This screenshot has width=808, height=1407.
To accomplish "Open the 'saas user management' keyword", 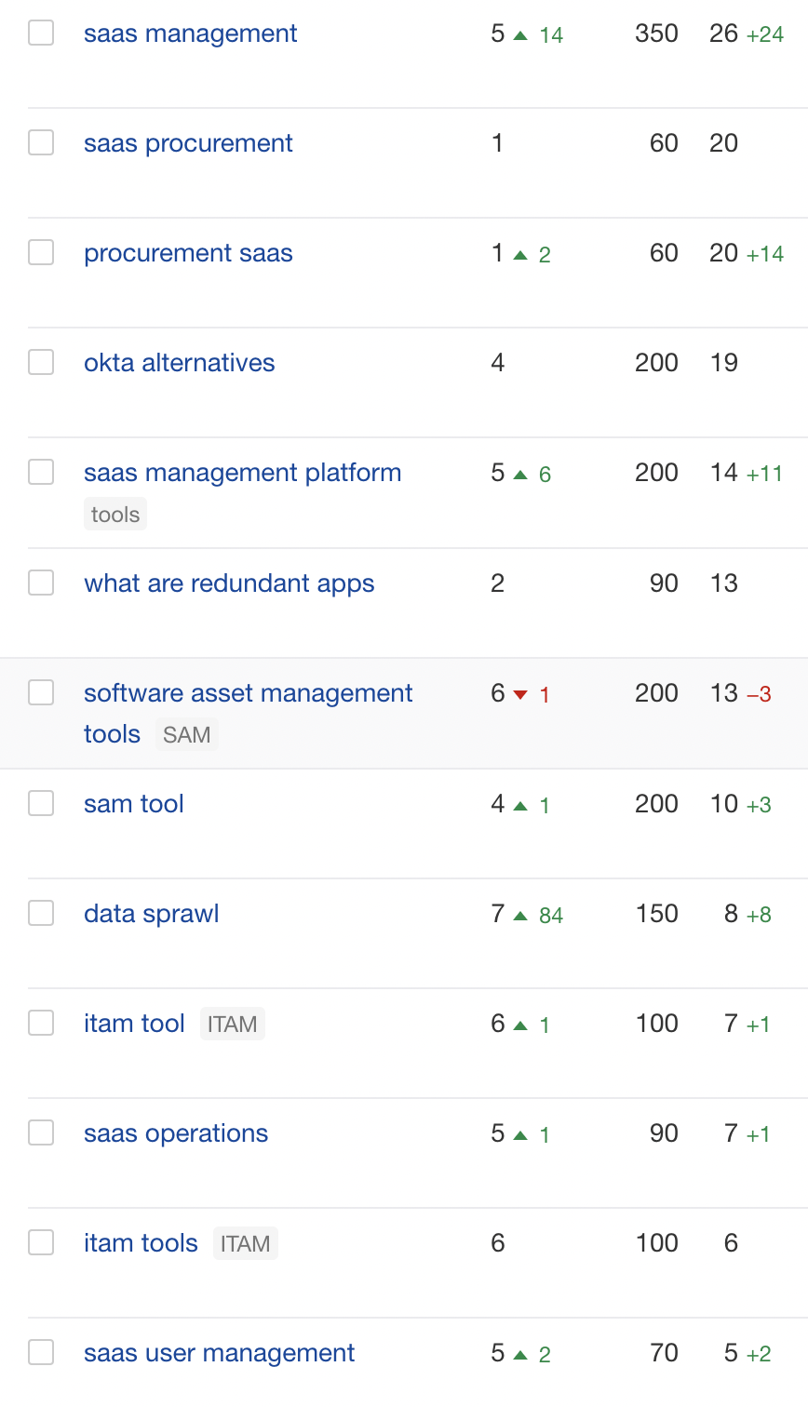I will pyautogui.click(x=219, y=1352).
